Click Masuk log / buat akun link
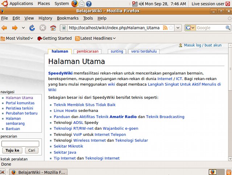232x175 pixels. [203, 45]
